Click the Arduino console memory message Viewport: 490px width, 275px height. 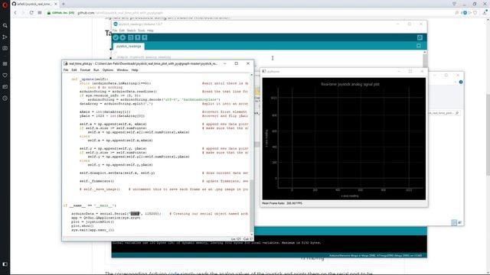click(x=216, y=243)
